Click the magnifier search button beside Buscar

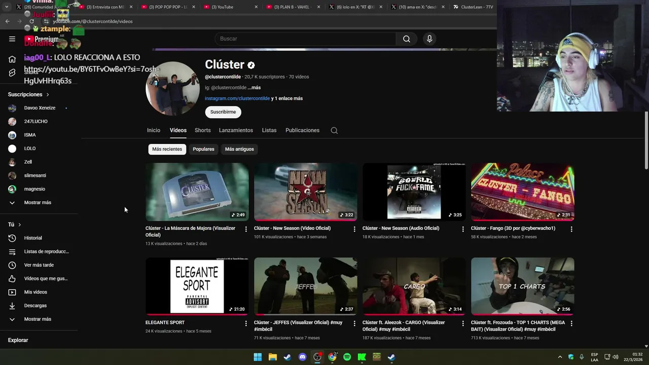pos(407,39)
